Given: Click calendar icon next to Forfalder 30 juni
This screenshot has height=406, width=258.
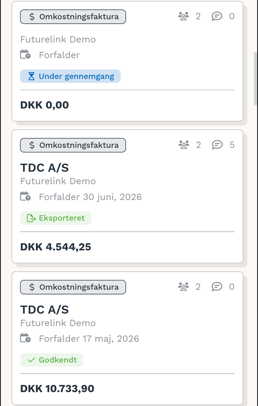Looking at the screenshot, I should 25,196.
